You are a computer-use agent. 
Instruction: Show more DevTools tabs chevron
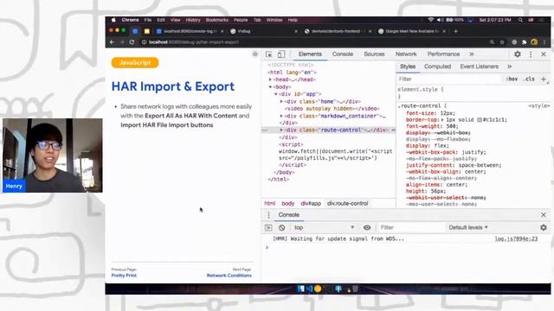click(x=471, y=54)
